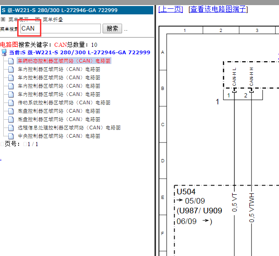The height and width of the screenshot is (256, 279).
Task: Open 远程信息处理控制器区域网络（CAN）电路图
Action: point(69,128)
